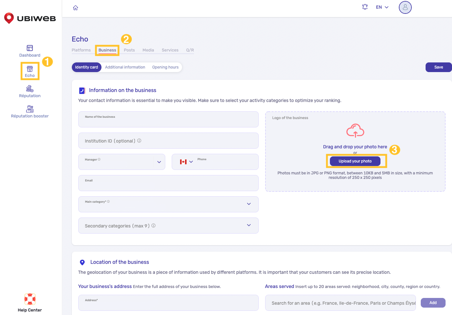Click the home icon in top bar
The height and width of the screenshot is (315, 452).
(x=75, y=8)
